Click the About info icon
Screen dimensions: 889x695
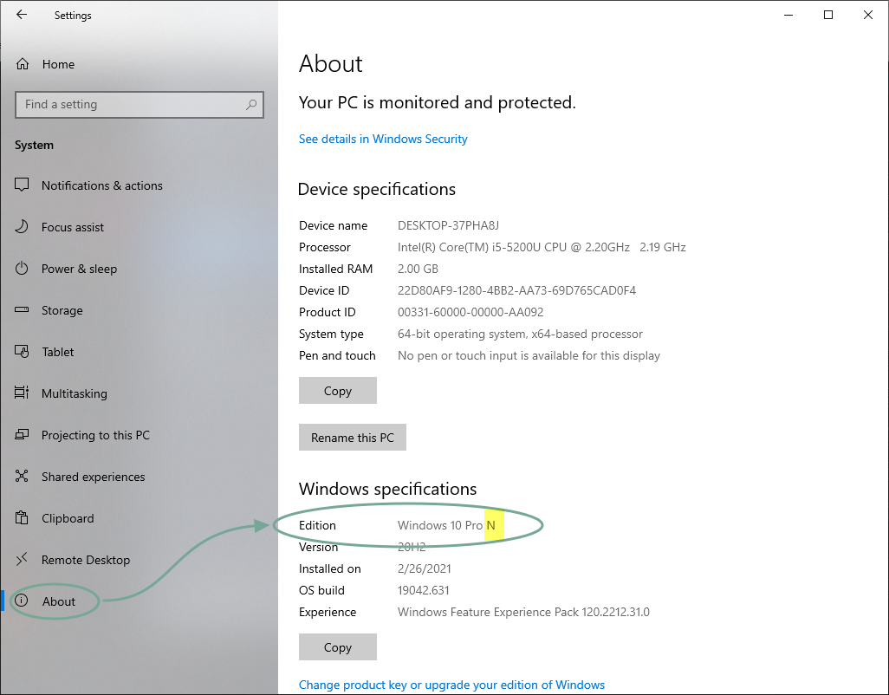click(22, 601)
